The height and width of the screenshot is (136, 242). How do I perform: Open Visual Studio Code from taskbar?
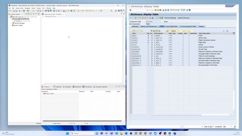click(x=116, y=133)
